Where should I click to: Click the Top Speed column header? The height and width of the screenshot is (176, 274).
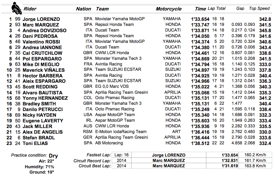tap(259, 8)
